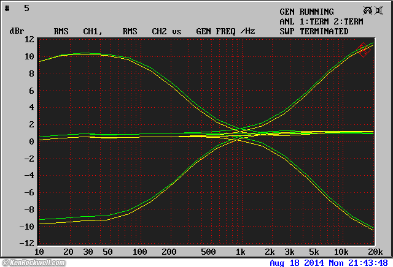Click the headphones icon in the top right
The width and height of the screenshot is (393, 267).
tap(368, 10)
